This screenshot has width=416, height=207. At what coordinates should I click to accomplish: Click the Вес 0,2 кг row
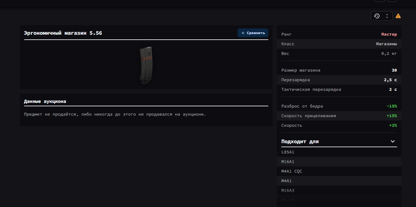(x=339, y=54)
